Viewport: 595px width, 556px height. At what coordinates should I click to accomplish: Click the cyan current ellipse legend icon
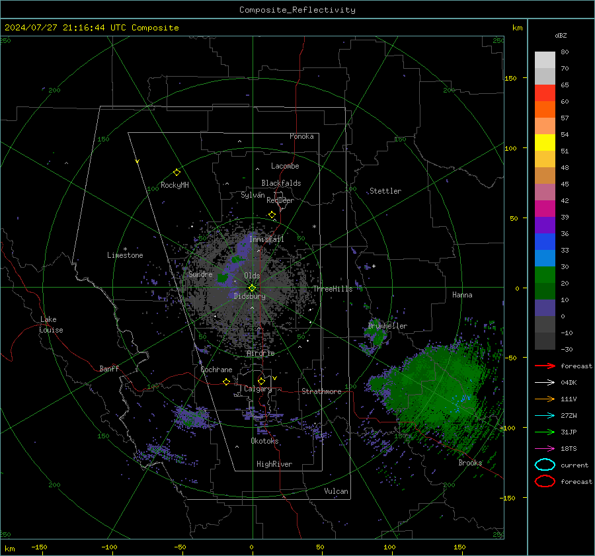point(545,465)
